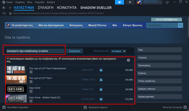Open the announcements megaphone button
189x111 pixels.
click(119, 2)
